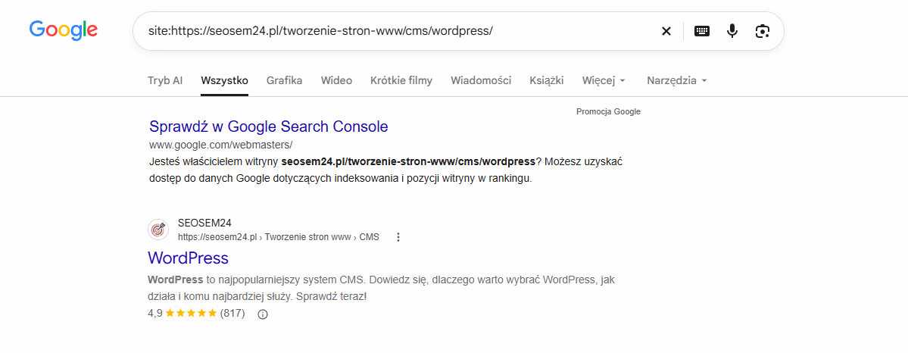908x353 pixels.
Task: Expand the Narzędzia dropdown
Action: pyautogui.click(x=677, y=80)
